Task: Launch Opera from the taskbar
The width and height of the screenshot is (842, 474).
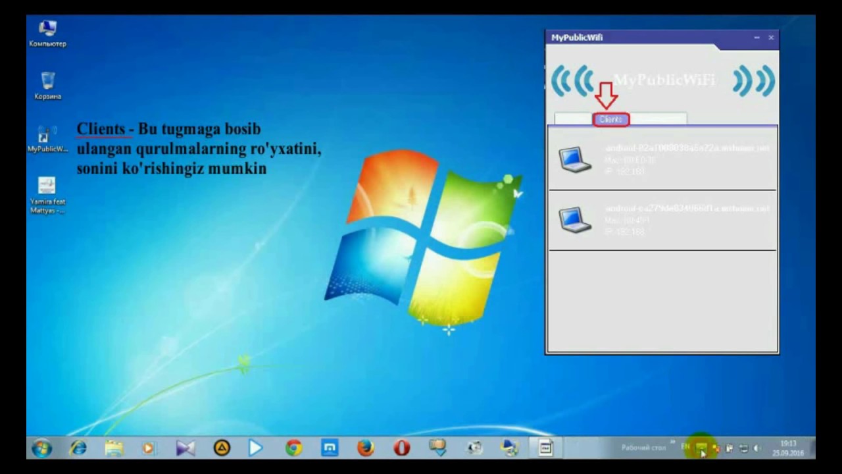Action: (x=401, y=448)
